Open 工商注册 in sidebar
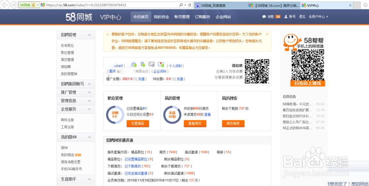Image resolution: width=369 pixels, height=186 pixels. pyautogui.click(x=67, y=127)
